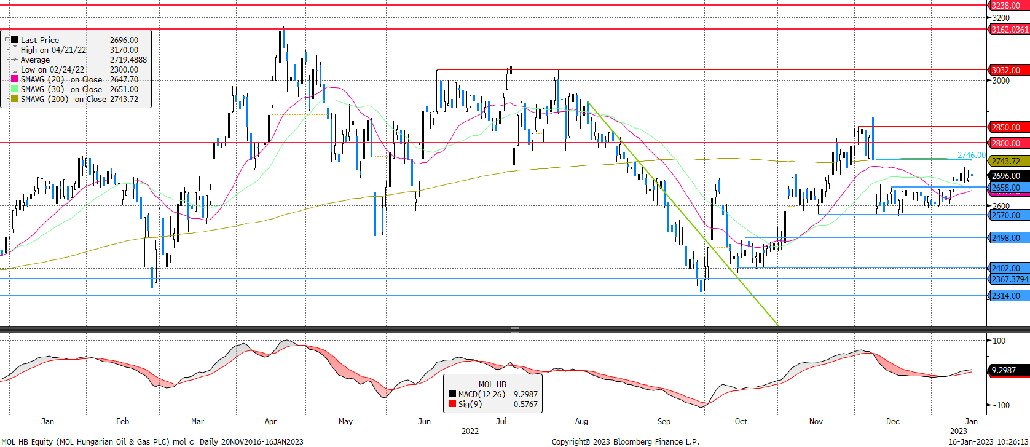The image size is (1030, 447).
Task: Click the Average marker icon in legend
Action: [15, 60]
